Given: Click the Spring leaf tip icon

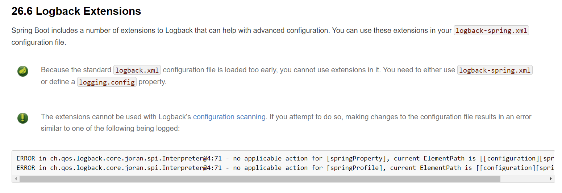Looking at the screenshot, I should pyautogui.click(x=23, y=71).
